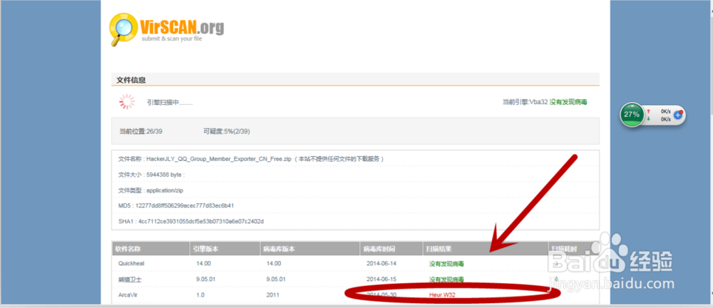
Task: Click the 引擎版本 column header
Action: point(205,250)
